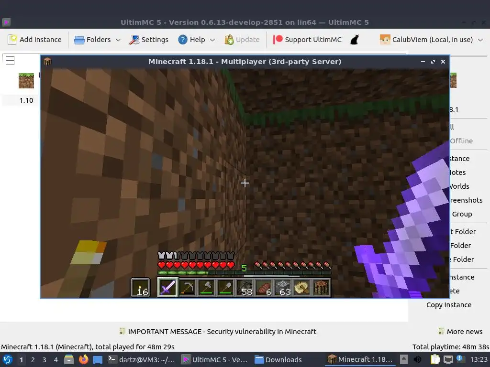Select the hotbar slot with 58 blocks
490x367 pixels.
tap(245, 287)
